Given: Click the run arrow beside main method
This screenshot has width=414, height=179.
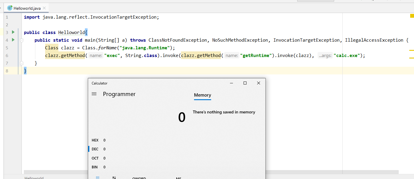Looking at the screenshot, I should (13, 40).
